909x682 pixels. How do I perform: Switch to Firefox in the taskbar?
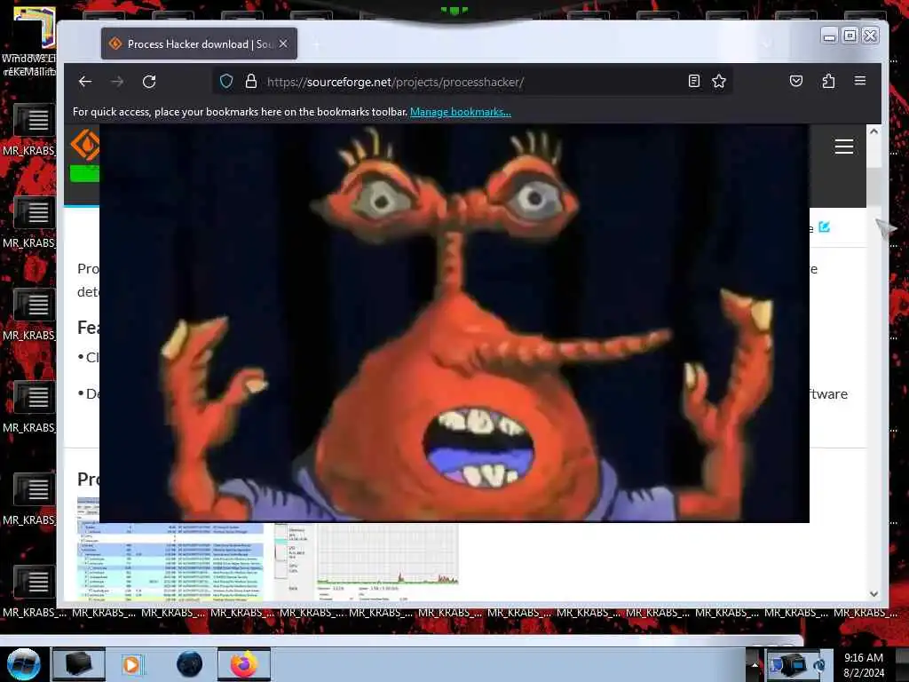[x=244, y=664]
